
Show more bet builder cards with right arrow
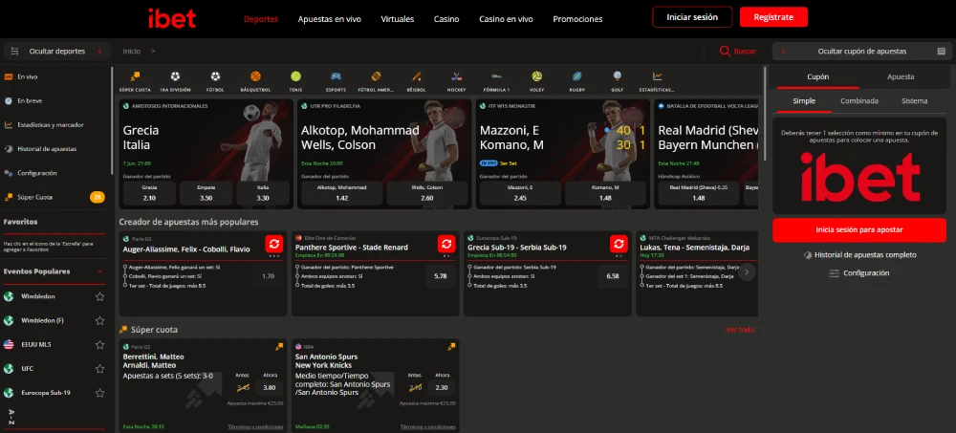747,272
